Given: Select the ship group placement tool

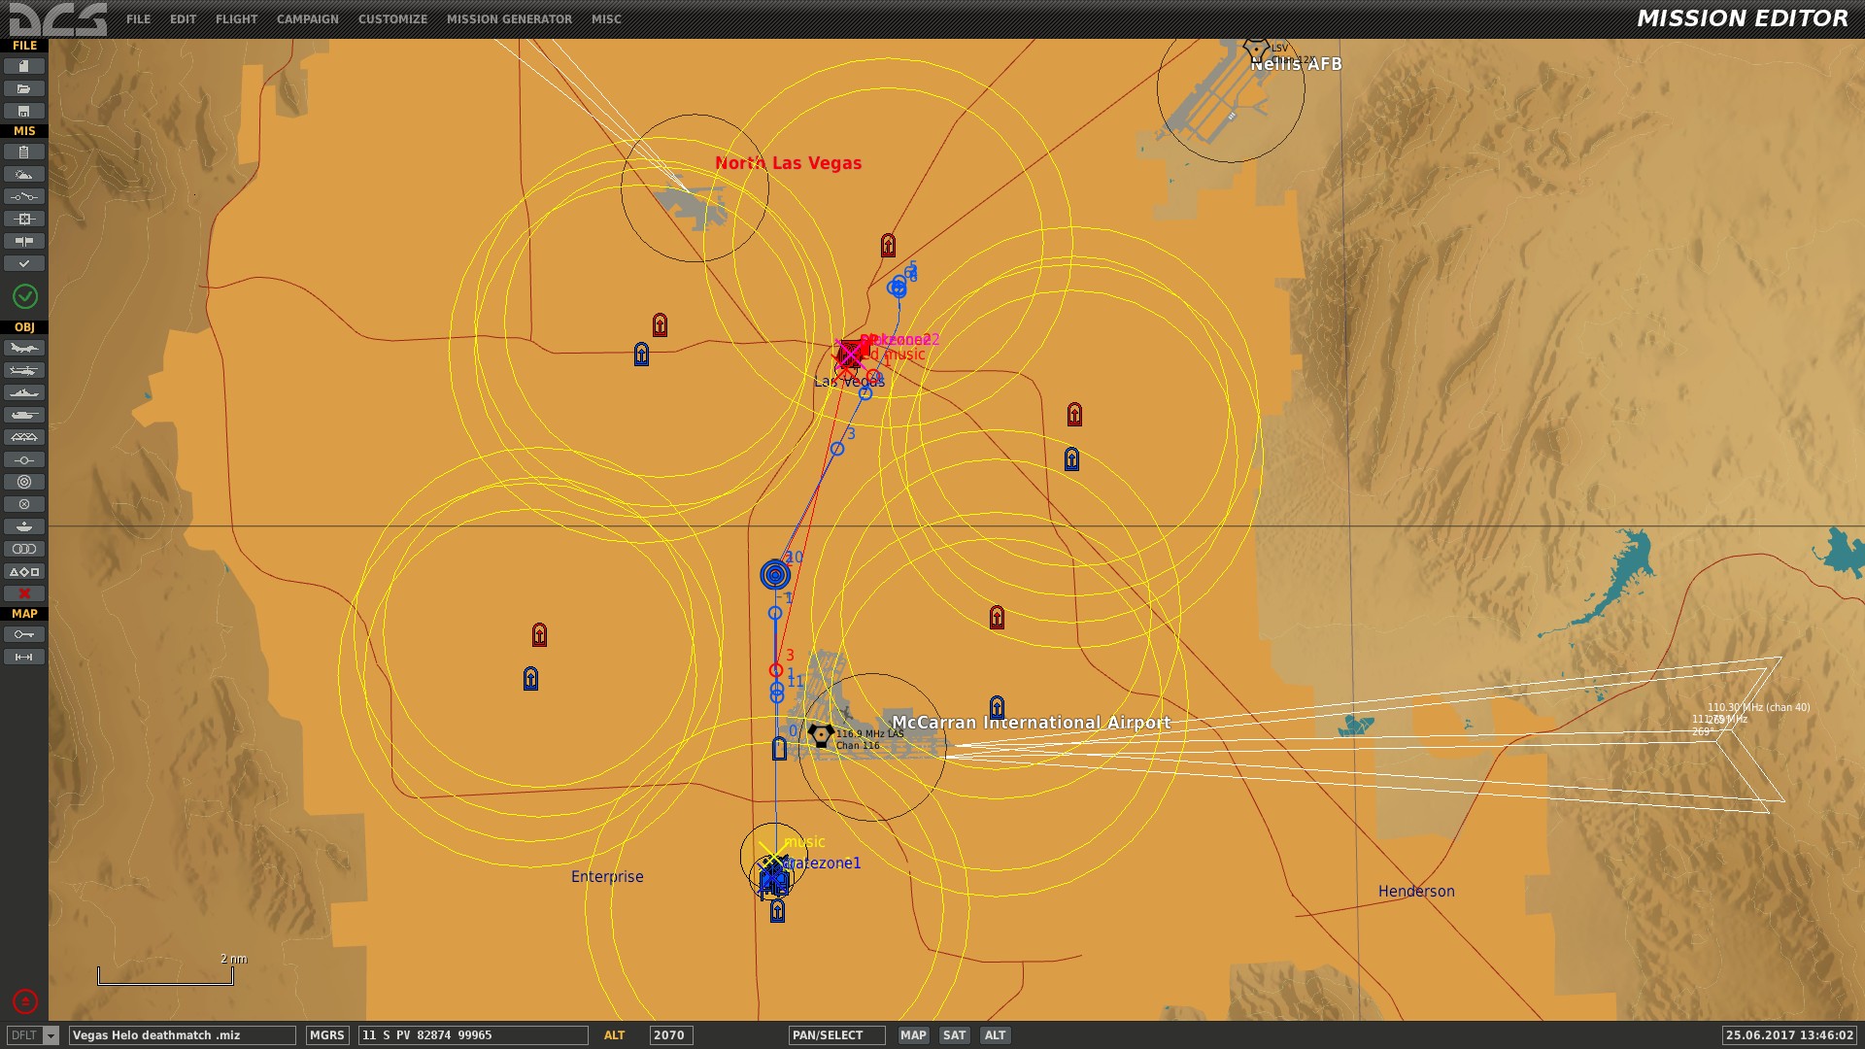Looking at the screenshot, I should point(24,392).
